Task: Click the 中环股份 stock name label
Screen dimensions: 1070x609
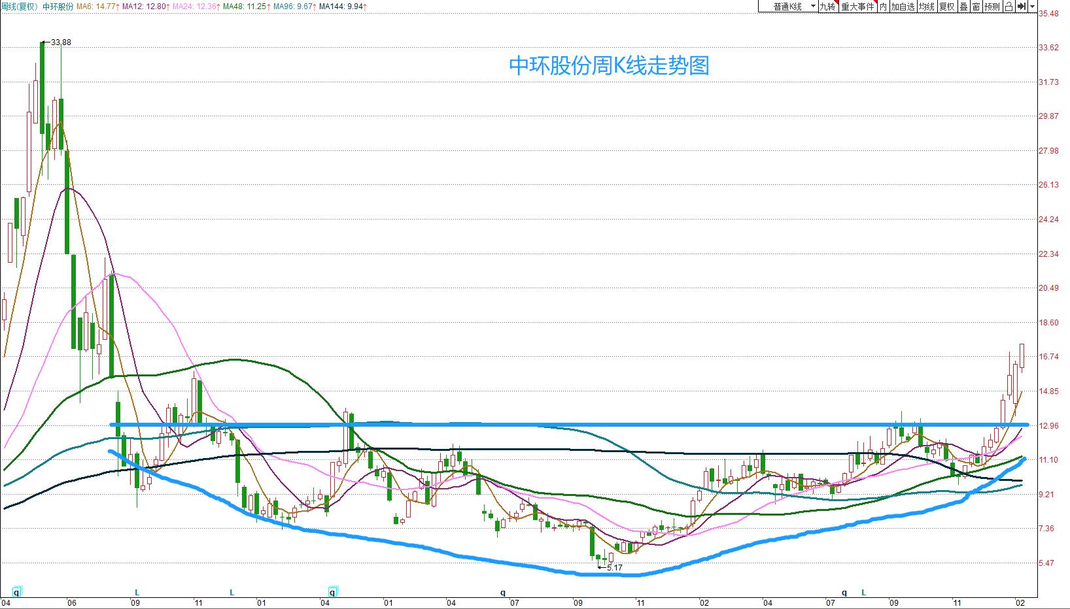Action: (58, 6)
